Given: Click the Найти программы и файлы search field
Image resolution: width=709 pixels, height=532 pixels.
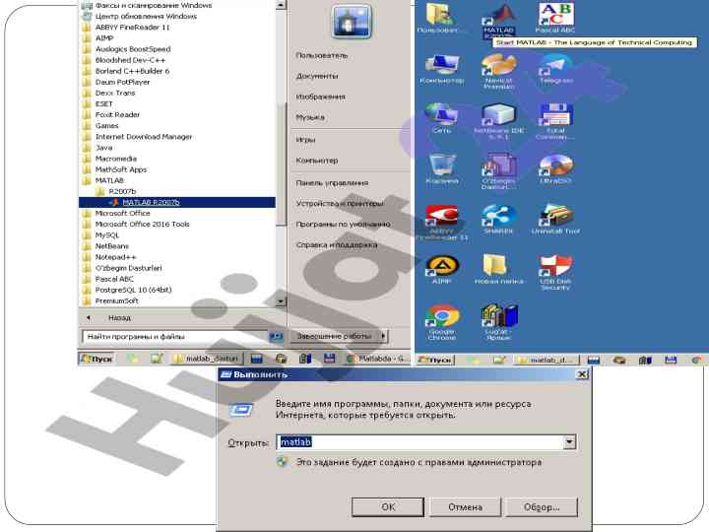Looking at the screenshot, I should coord(172,336).
